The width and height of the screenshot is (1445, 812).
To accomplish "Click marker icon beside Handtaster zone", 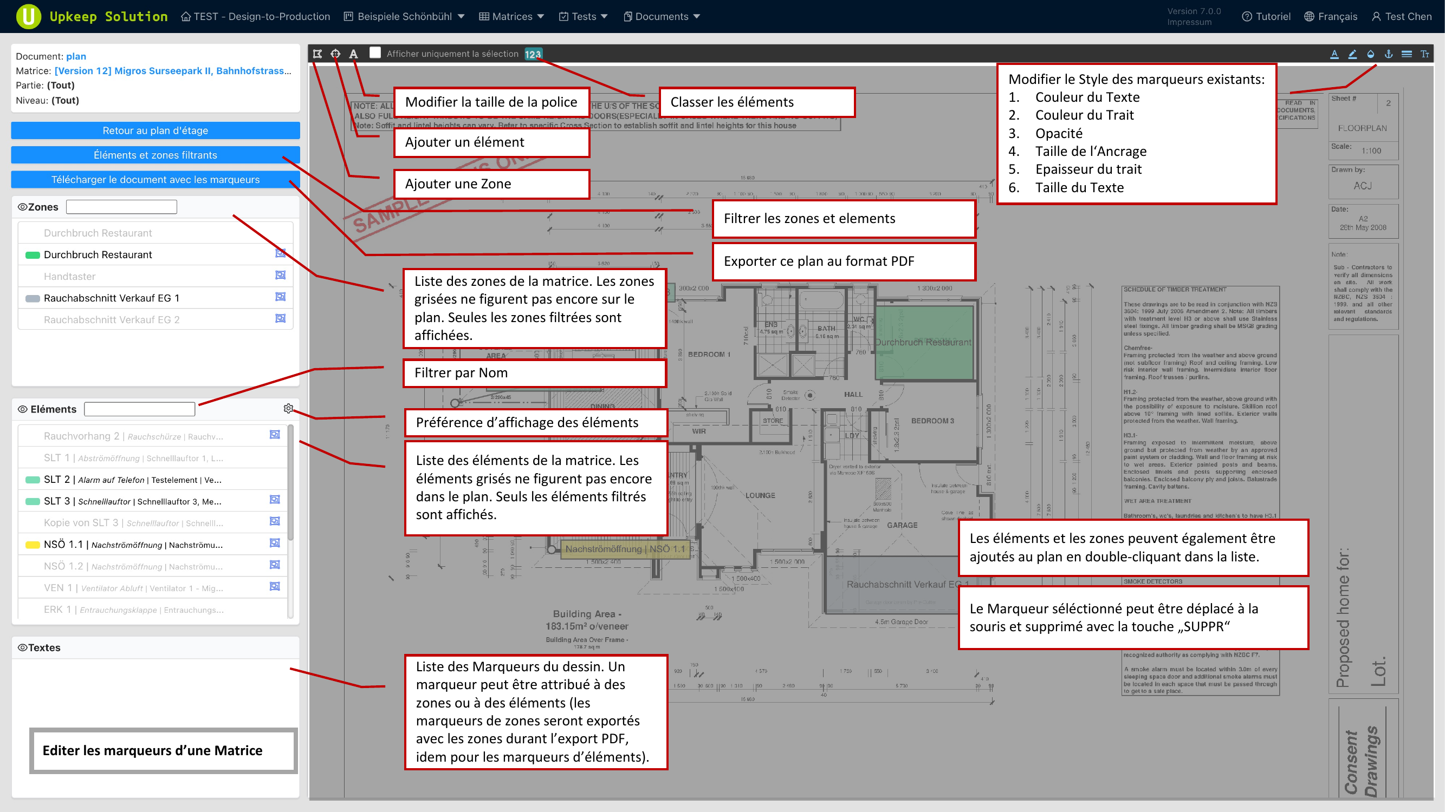I will (281, 275).
